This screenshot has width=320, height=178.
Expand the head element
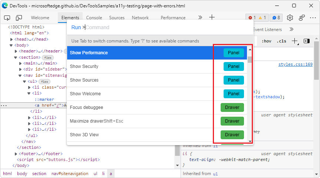[11, 40]
